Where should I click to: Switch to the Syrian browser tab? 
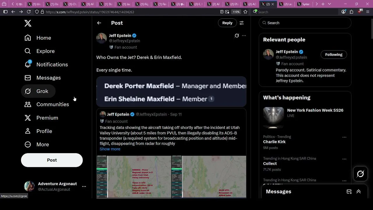(x=303, y=4)
